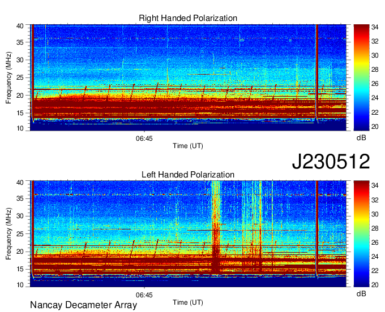This screenshot has width=385, height=312.
Task: Click the 28 dB label on bottom colorbar
Action: tap(375, 228)
